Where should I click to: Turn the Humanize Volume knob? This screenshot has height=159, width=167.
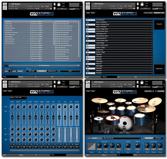[x=160, y=145]
